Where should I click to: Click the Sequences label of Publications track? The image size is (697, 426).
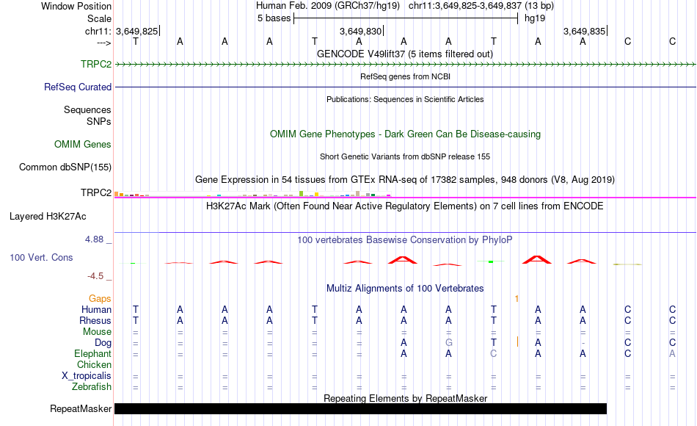point(87,109)
